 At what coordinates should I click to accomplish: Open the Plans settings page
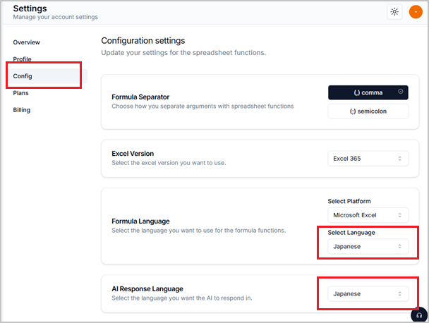pyautogui.click(x=20, y=93)
